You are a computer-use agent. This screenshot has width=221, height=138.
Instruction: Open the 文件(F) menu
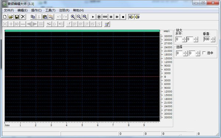click(9, 10)
